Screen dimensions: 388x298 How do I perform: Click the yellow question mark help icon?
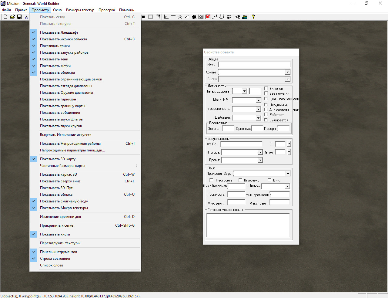pos(253,17)
